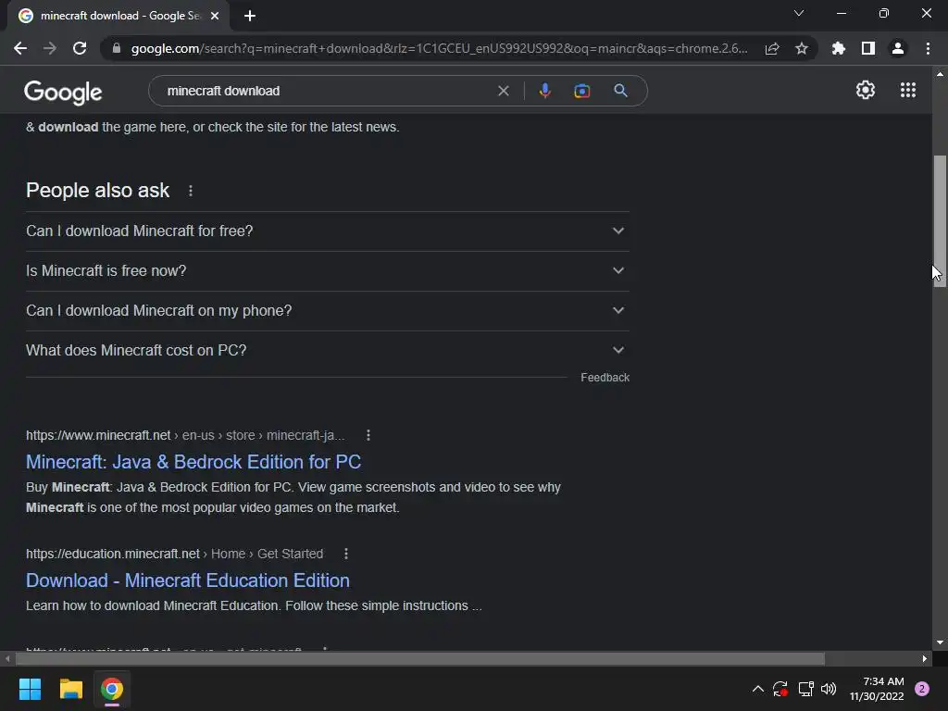Click the Chrome address bar URL
The height and width of the screenshot is (711, 948).
click(x=439, y=48)
